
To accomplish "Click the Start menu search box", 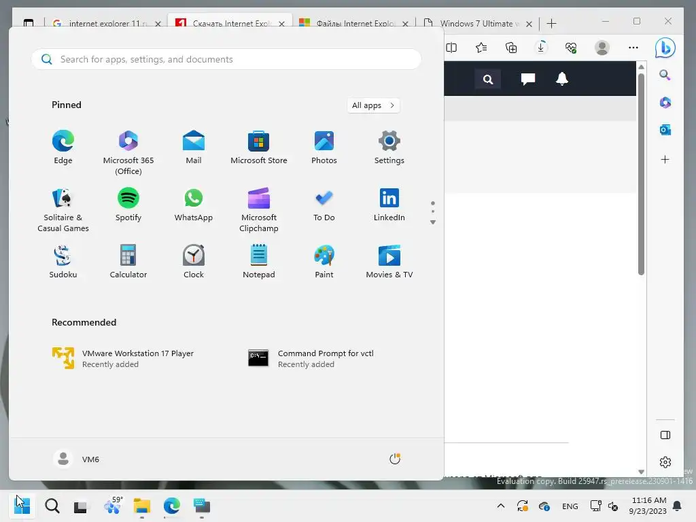I will pyautogui.click(x=226, y=59).
